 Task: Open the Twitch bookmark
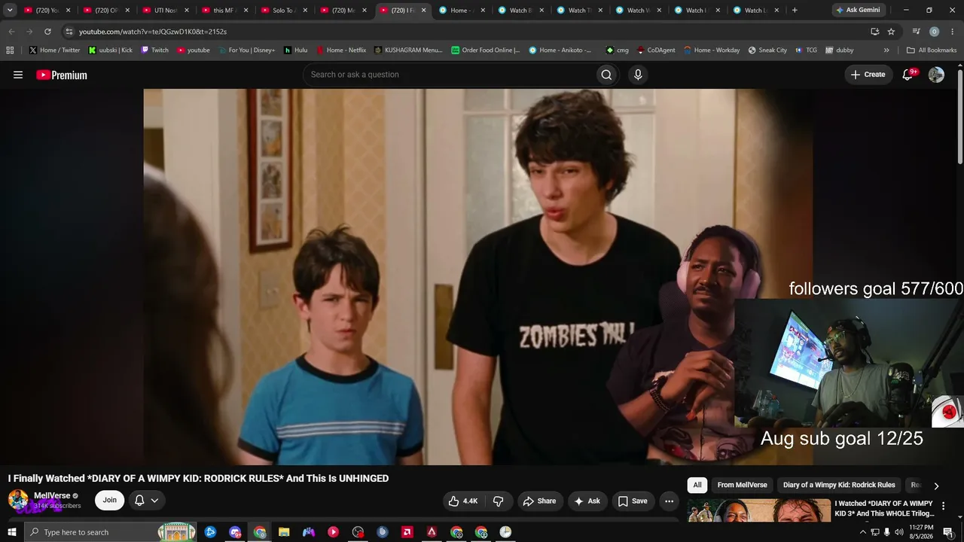(154, 50)
